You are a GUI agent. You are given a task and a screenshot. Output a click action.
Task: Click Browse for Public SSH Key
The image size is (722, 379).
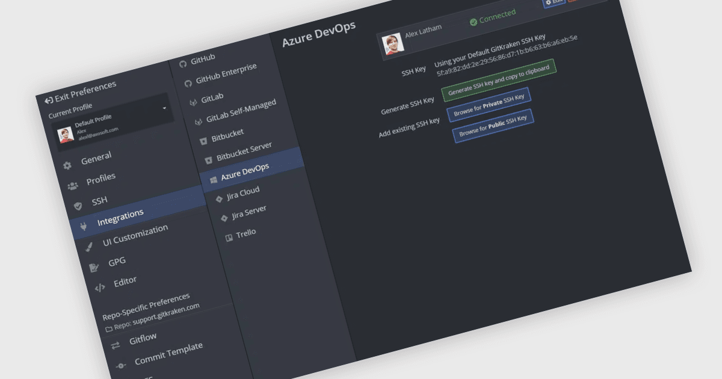[x=493, y=126]
